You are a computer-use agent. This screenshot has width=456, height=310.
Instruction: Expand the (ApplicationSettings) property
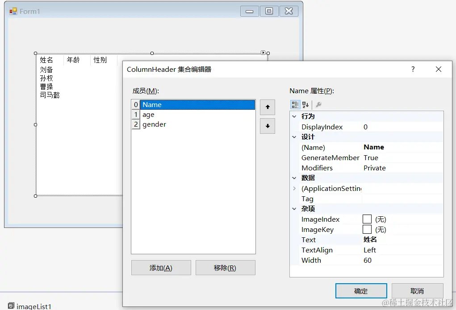click(294, 188)
